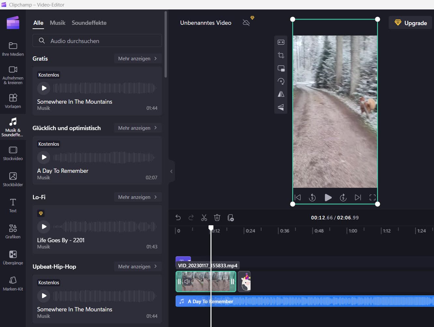Open the Stockvideo panel
This screenshot has height=327, width=434.
pos(13,152)
